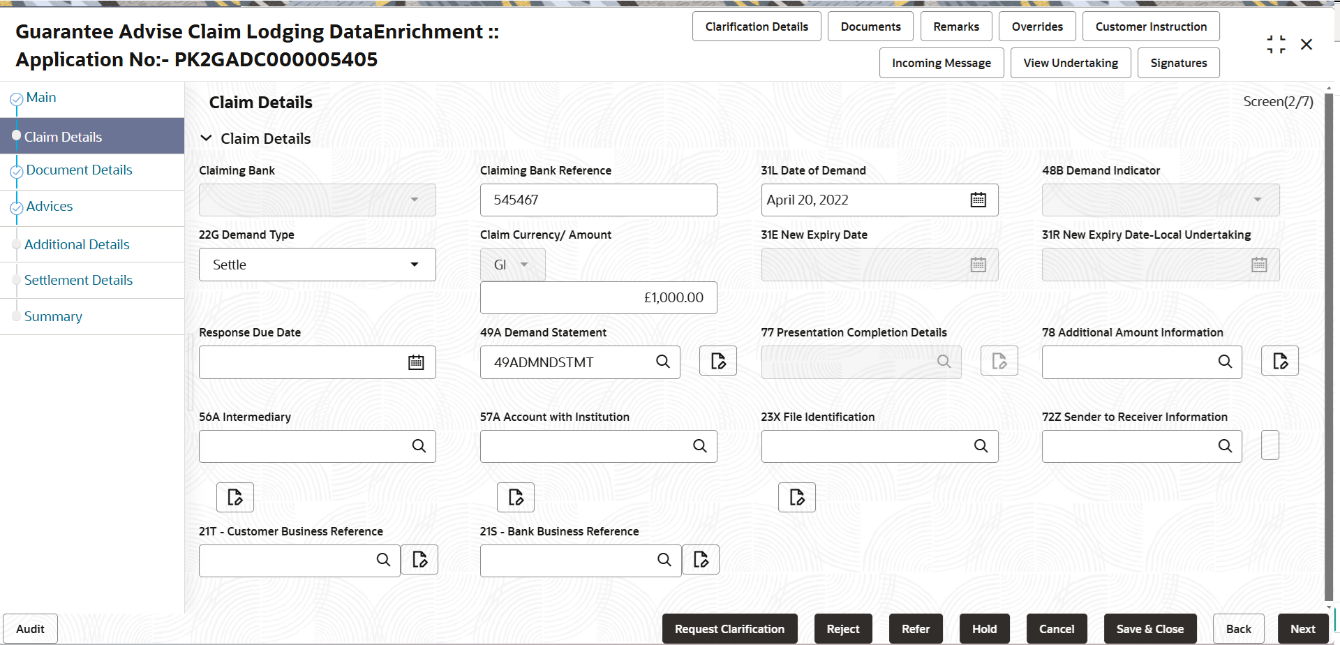Open editor icon beside 49A Demand Statement
1340x645 pixels.
point(718,361)
